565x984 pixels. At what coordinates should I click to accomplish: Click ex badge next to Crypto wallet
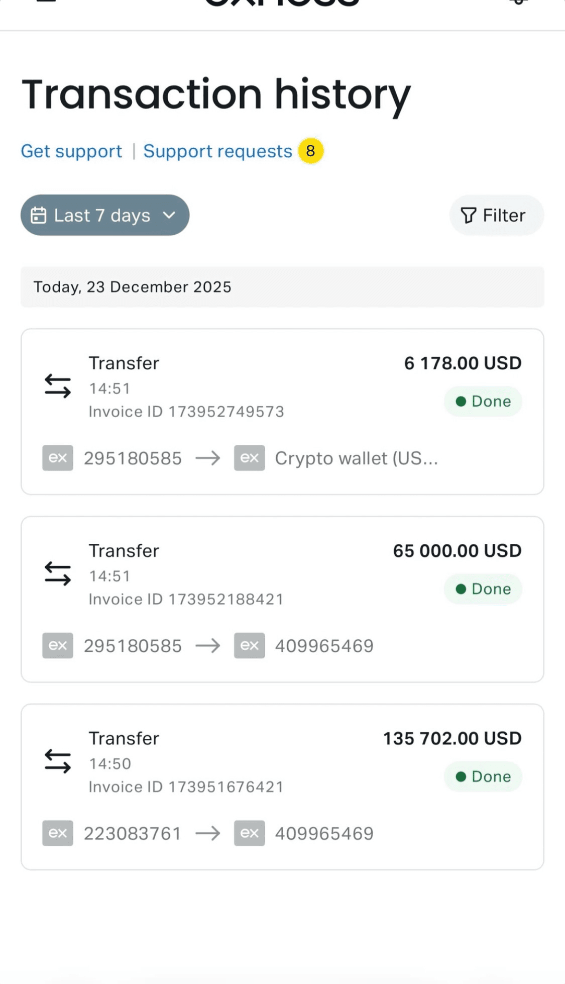pos(249,458)
